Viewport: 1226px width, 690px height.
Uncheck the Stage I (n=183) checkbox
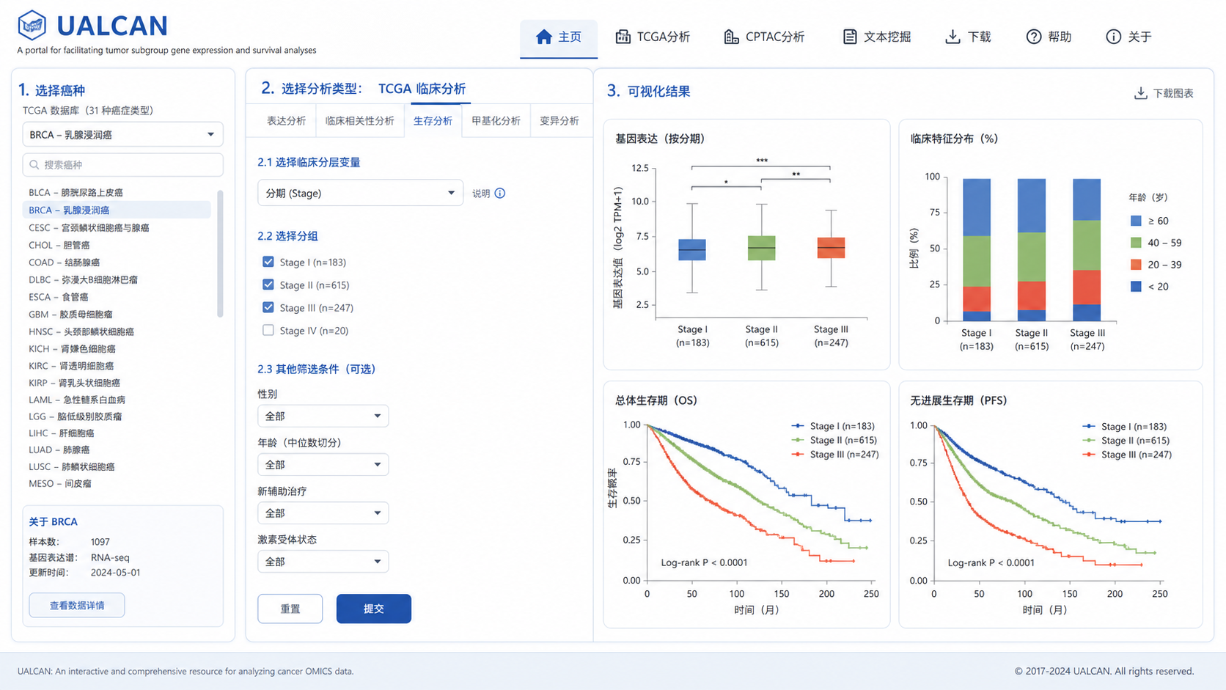pyautogui.click(x=268, y=262)
